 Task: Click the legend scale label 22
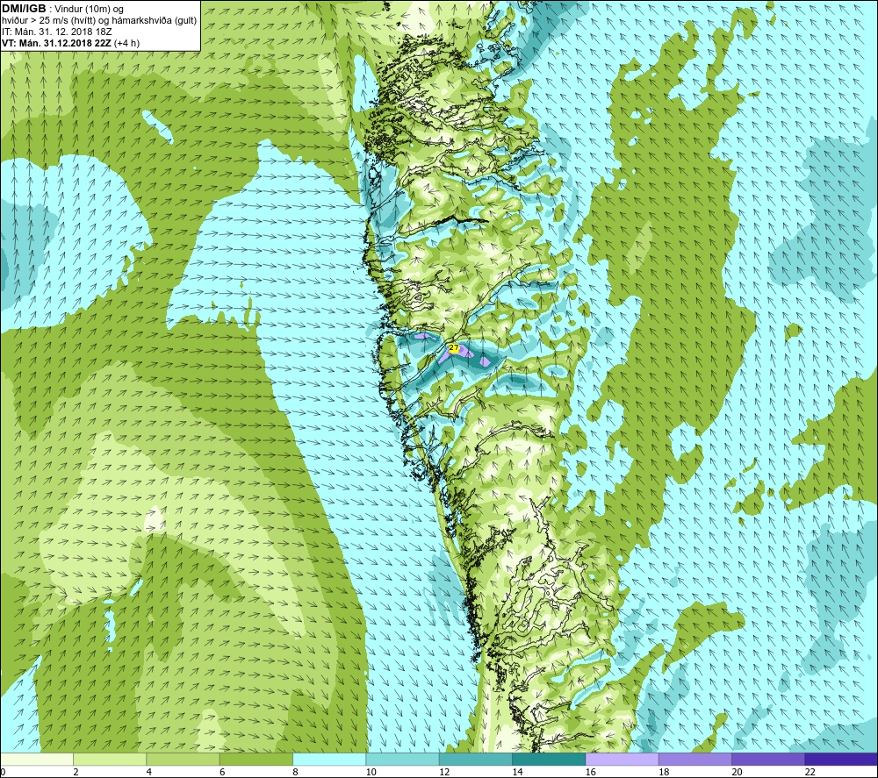pos(810,772)
